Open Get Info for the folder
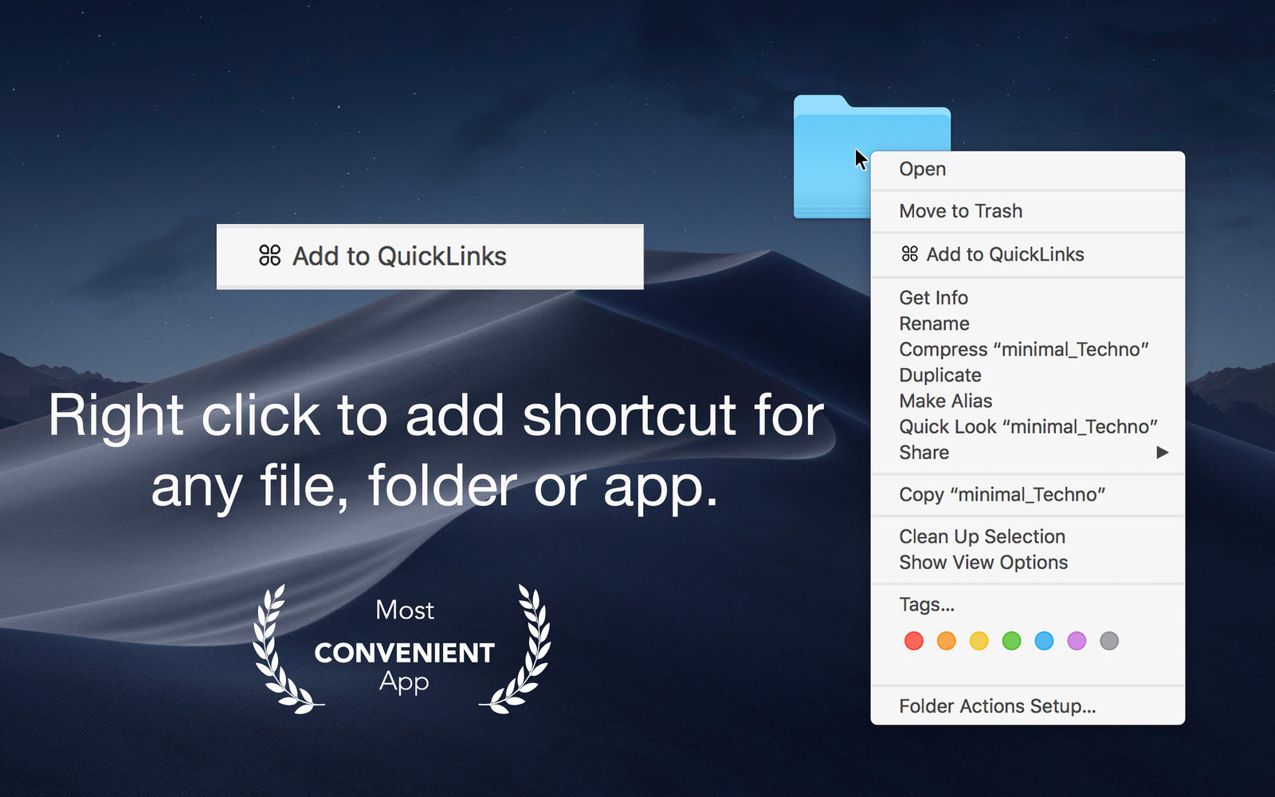The width and height of the screenshot is (1275, 797). tap(1028, 297)
